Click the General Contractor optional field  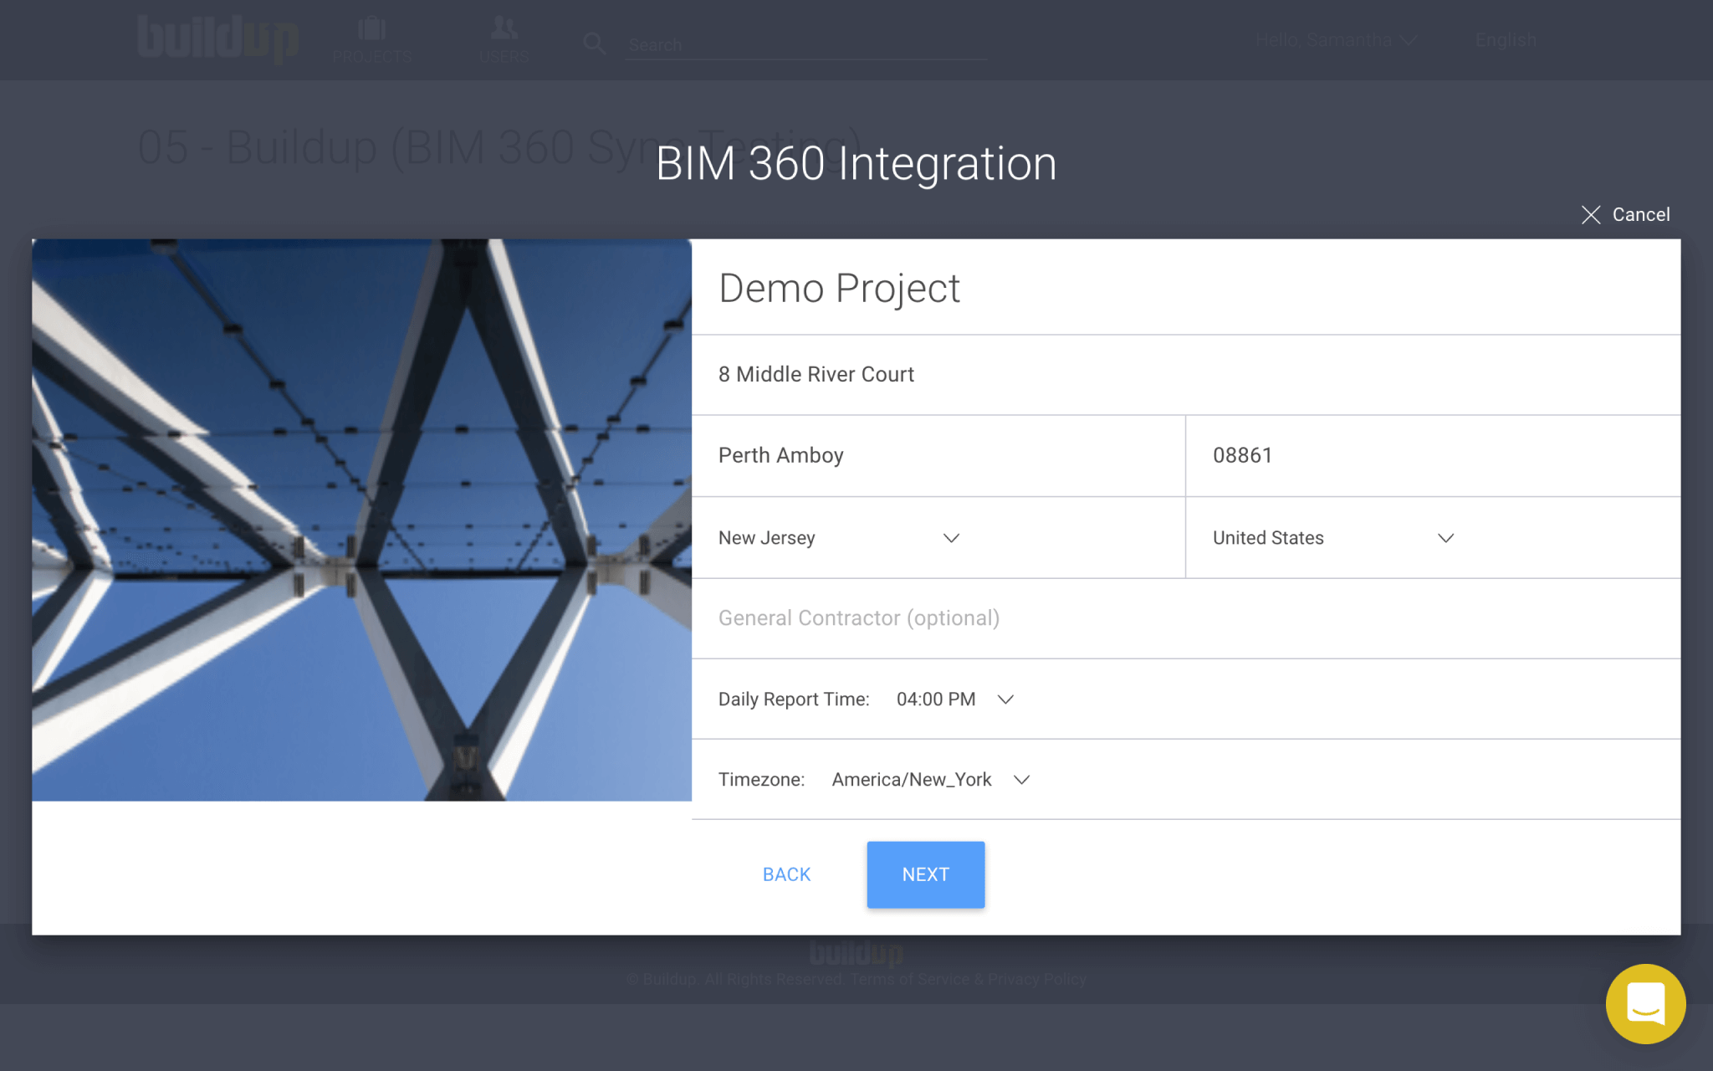(x=1185, y=618)
